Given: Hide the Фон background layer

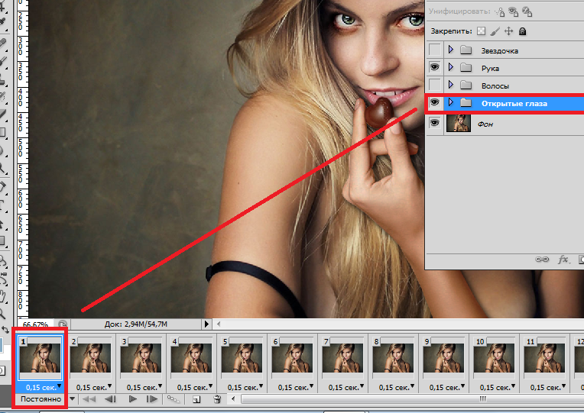Looking at the screenshot, I should point(435,124).
